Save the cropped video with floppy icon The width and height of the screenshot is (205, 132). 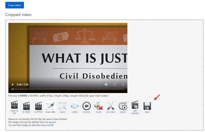point(147,107)
